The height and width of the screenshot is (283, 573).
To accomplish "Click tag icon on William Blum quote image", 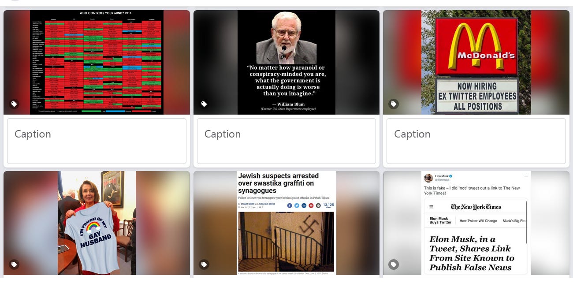I will 204,104.
